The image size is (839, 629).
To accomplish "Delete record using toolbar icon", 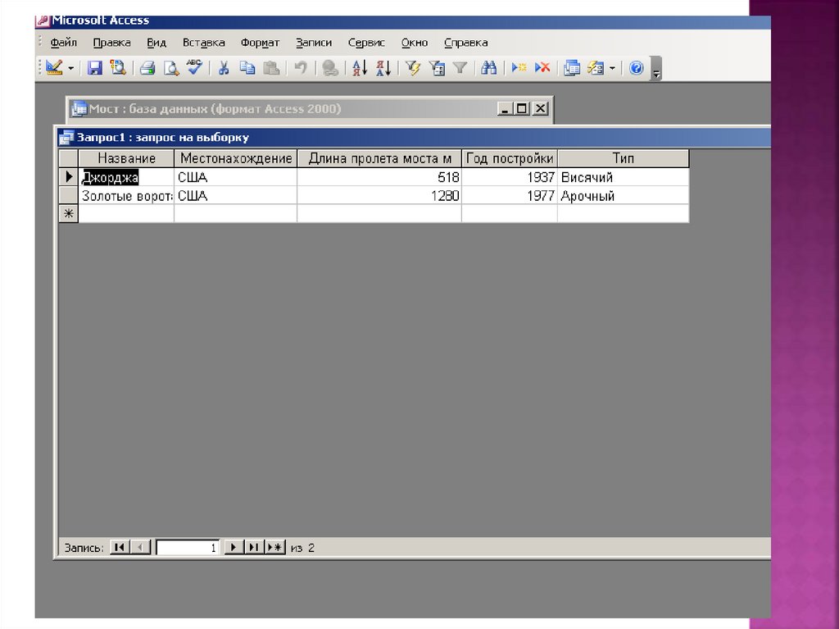I will pyautogui.click(x=542, y=68).
